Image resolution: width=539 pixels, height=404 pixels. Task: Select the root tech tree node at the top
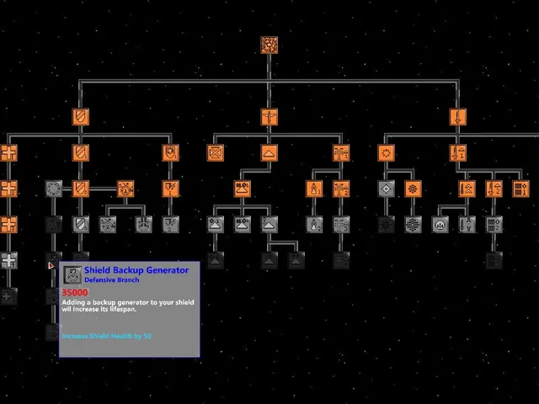(269, 45)
